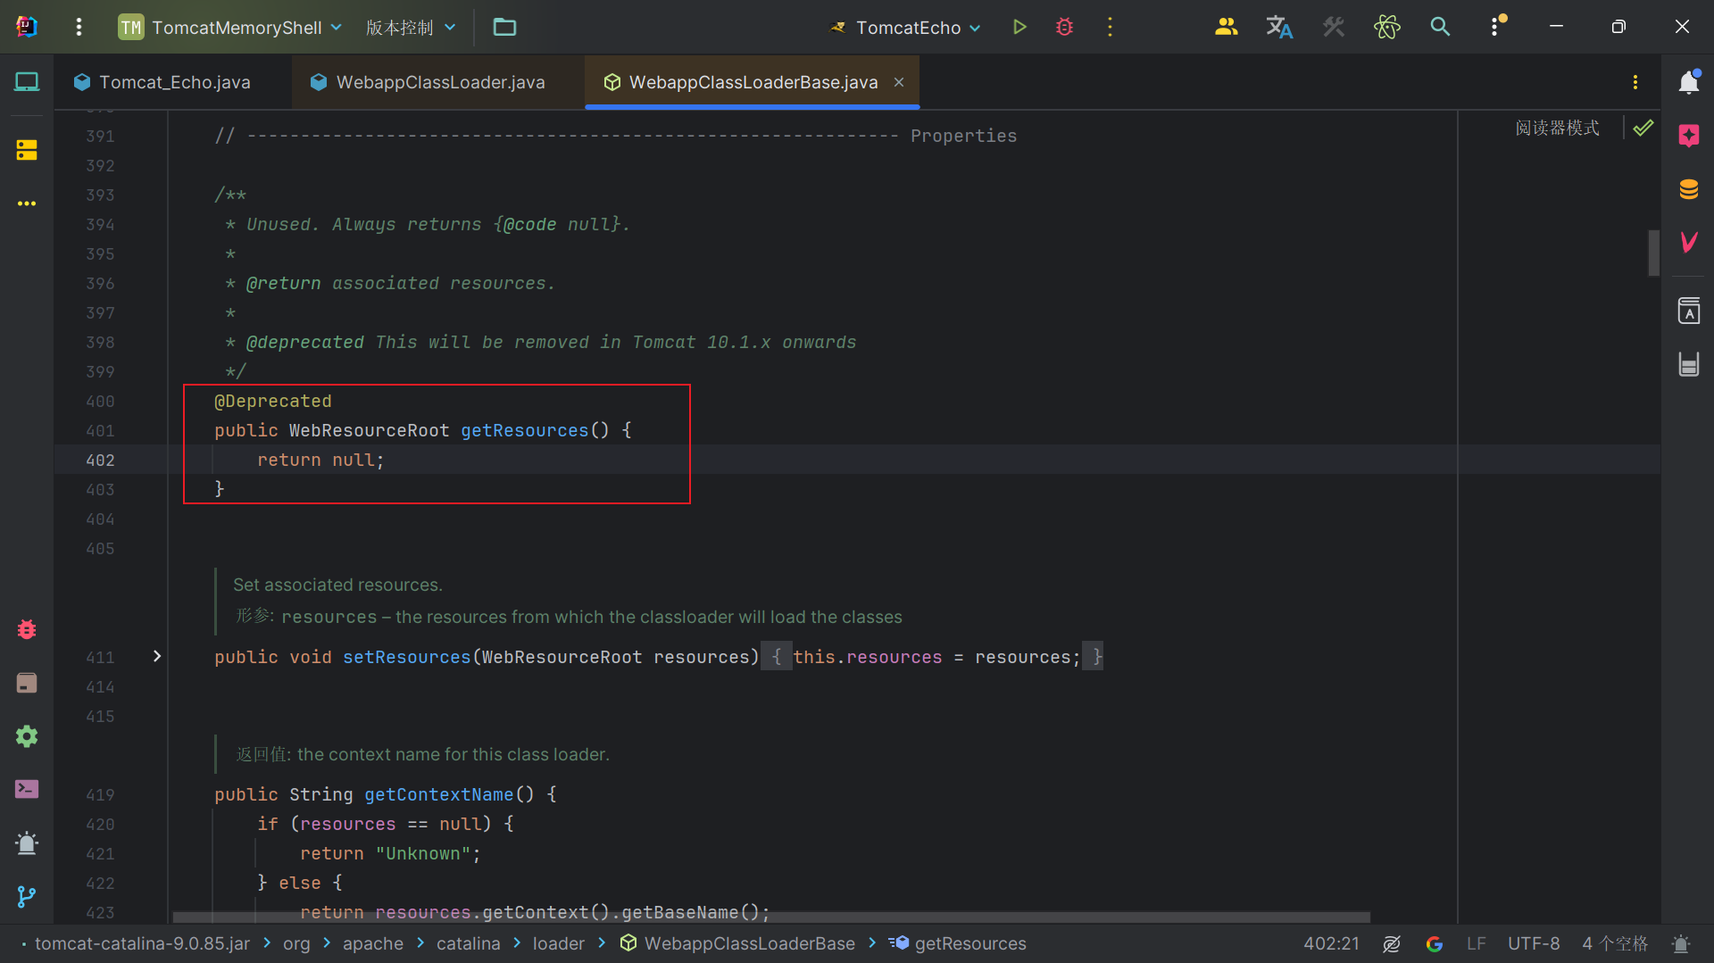Click the org breadcrumb
The image size is (1714, 963).
pyautogui.click(x=296, y=943)
